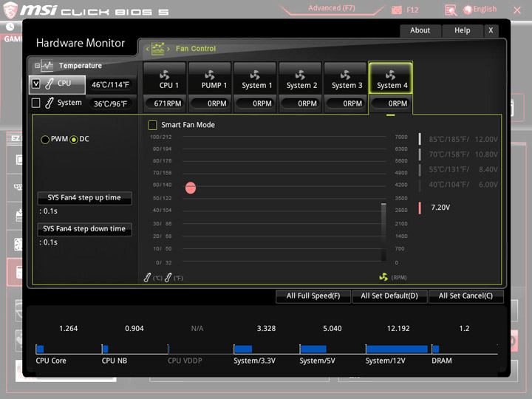
Task: Click F12 screenshot camera icon in BIOS
Action: (x=396, y=10)
